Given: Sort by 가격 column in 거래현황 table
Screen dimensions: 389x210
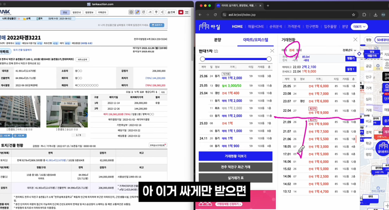Looking at the screenshot, I should pos(319,79).
